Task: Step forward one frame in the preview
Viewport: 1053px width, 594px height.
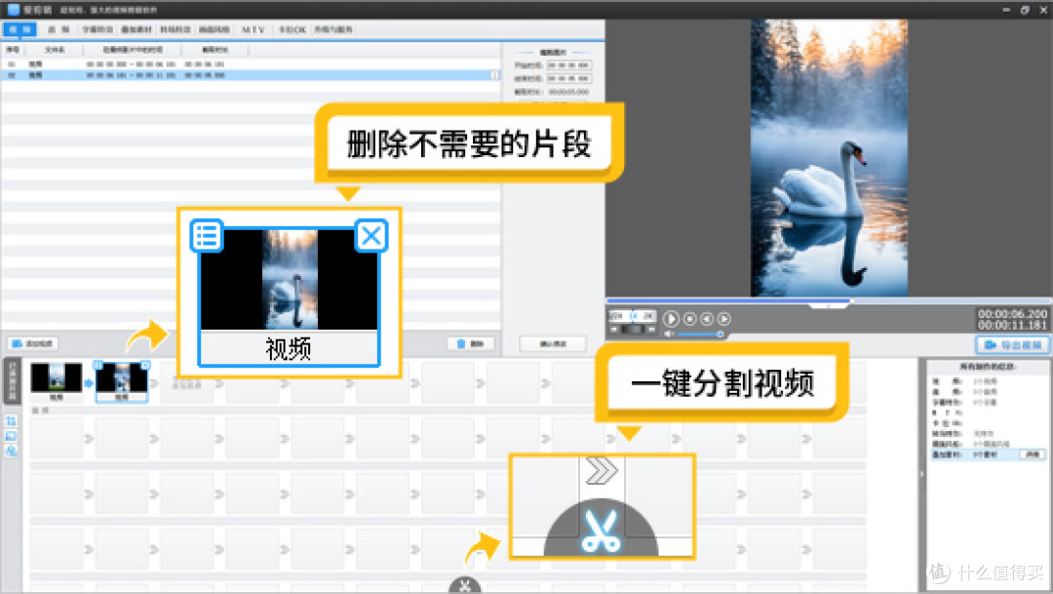Action: point(723,319)
